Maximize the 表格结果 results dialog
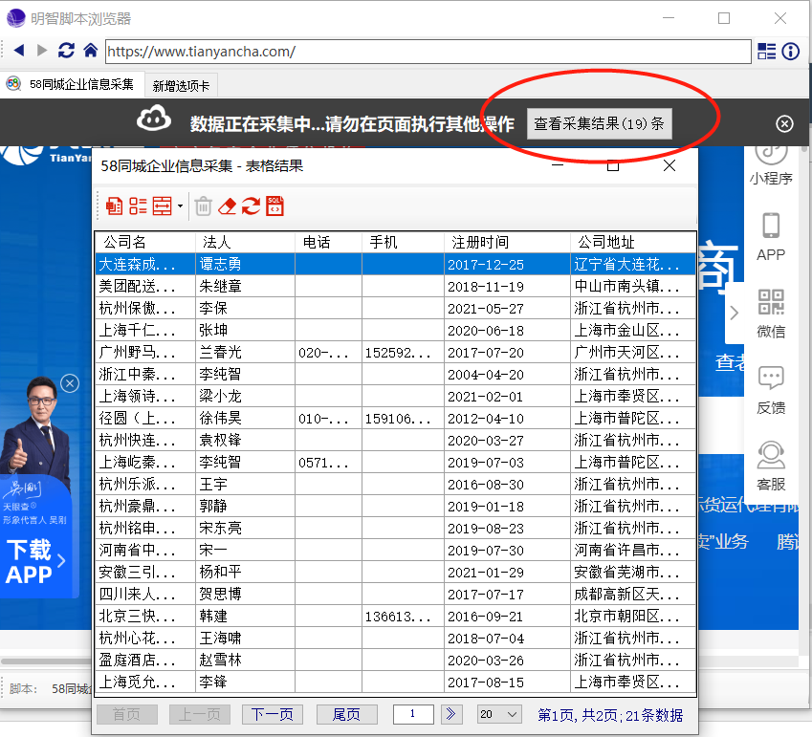 [613, 165]
